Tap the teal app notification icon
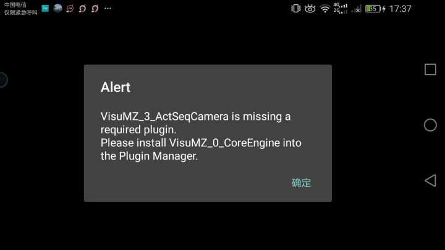Viewport: 445px width, 250px height. [45, 9]
